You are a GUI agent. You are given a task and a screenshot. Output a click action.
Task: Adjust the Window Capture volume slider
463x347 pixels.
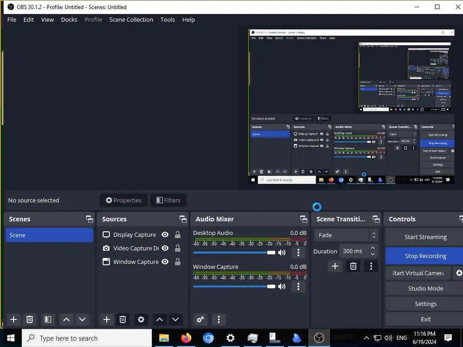(234, 286)
